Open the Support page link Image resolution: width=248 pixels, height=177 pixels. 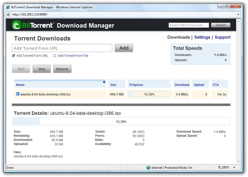tap(222, 37)
